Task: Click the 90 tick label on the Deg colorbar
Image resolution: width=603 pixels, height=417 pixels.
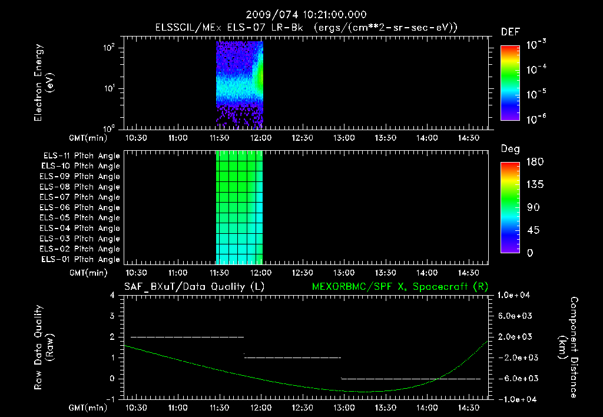Action: (x=534, y=208)
